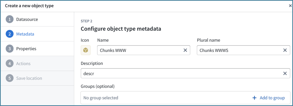The image size is (293, 106).
Task: Click the Add to group link
Action: (272, 98)
